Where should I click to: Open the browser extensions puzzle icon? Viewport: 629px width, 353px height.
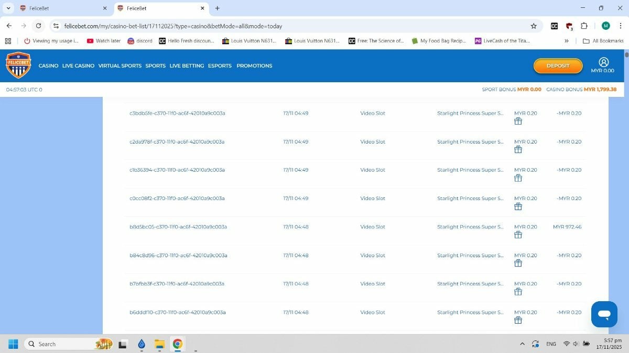[584, 26]
